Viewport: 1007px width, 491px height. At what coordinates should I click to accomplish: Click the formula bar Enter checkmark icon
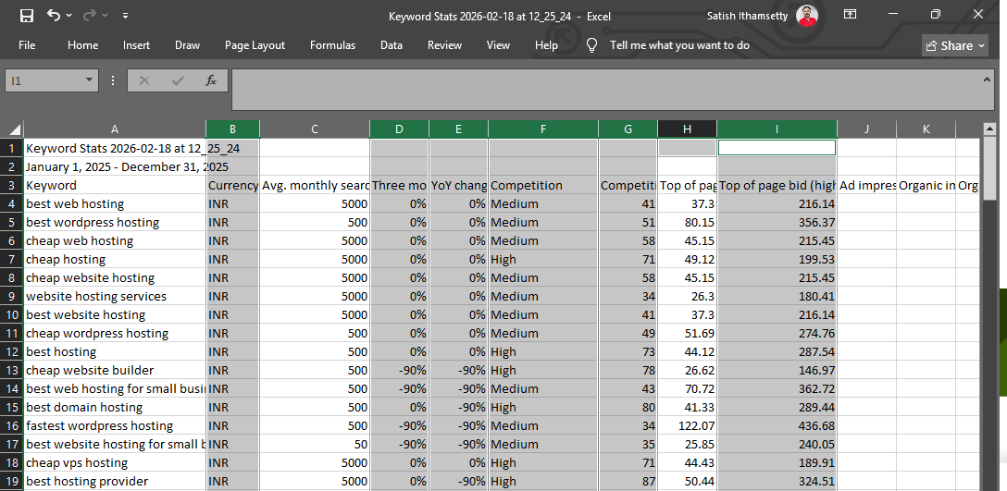[x=178, y=80]
